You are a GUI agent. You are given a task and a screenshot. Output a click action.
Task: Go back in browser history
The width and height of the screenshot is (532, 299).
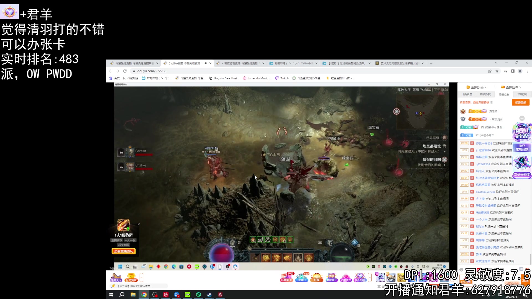111,71
